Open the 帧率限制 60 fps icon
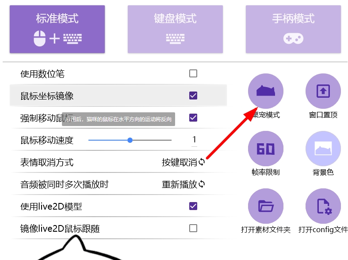This screenshot has height=260, width=348. point(266,149)
